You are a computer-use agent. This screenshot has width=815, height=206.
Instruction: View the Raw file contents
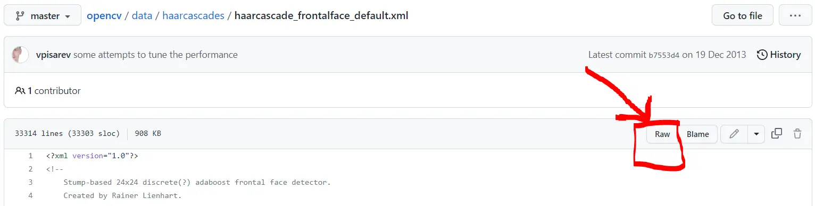tap(662, 134)
